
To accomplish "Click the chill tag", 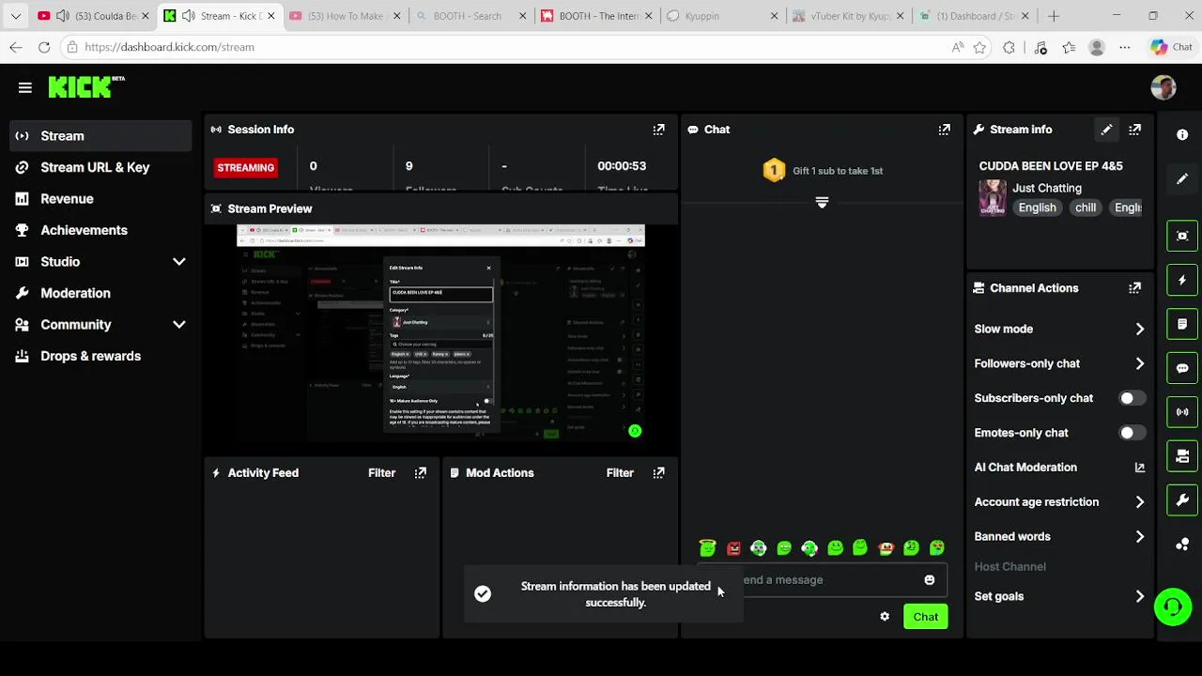I will 1086,207.
